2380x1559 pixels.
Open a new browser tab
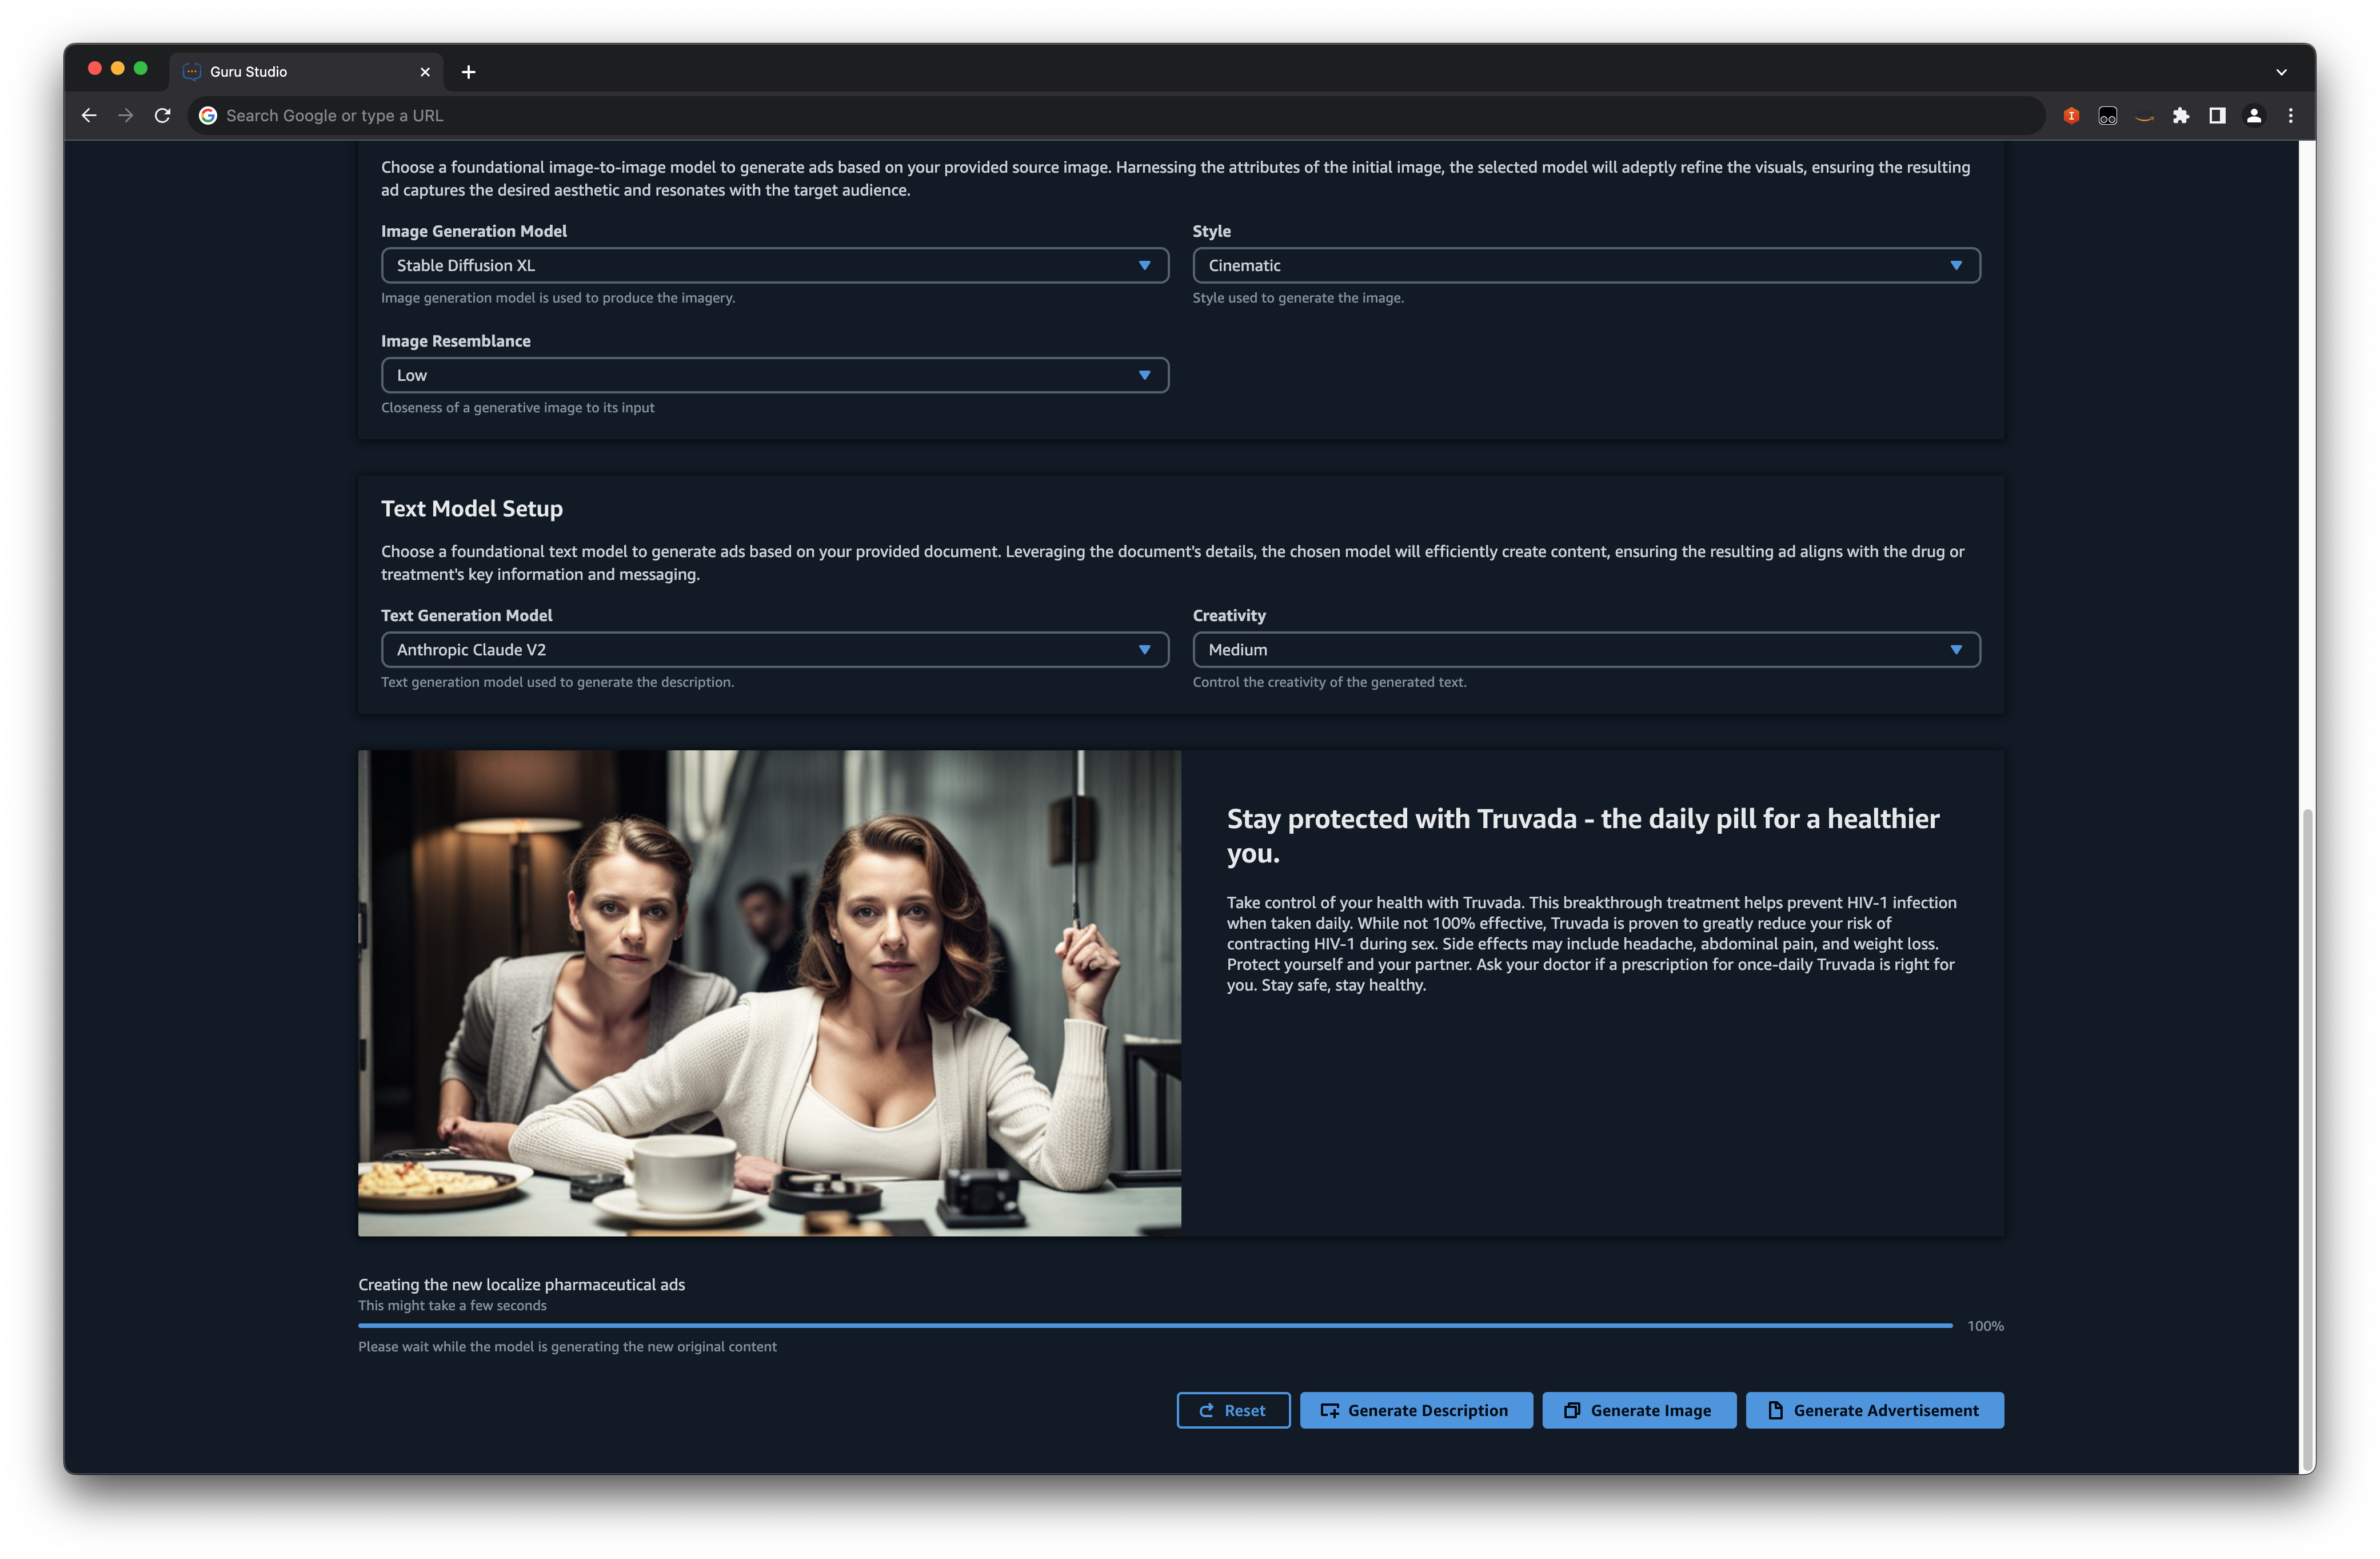[x=468, y=72]
